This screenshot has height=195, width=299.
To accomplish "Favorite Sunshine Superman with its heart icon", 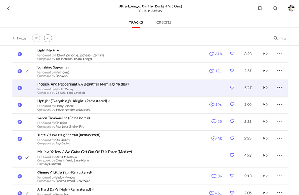I will pos(232,70).
